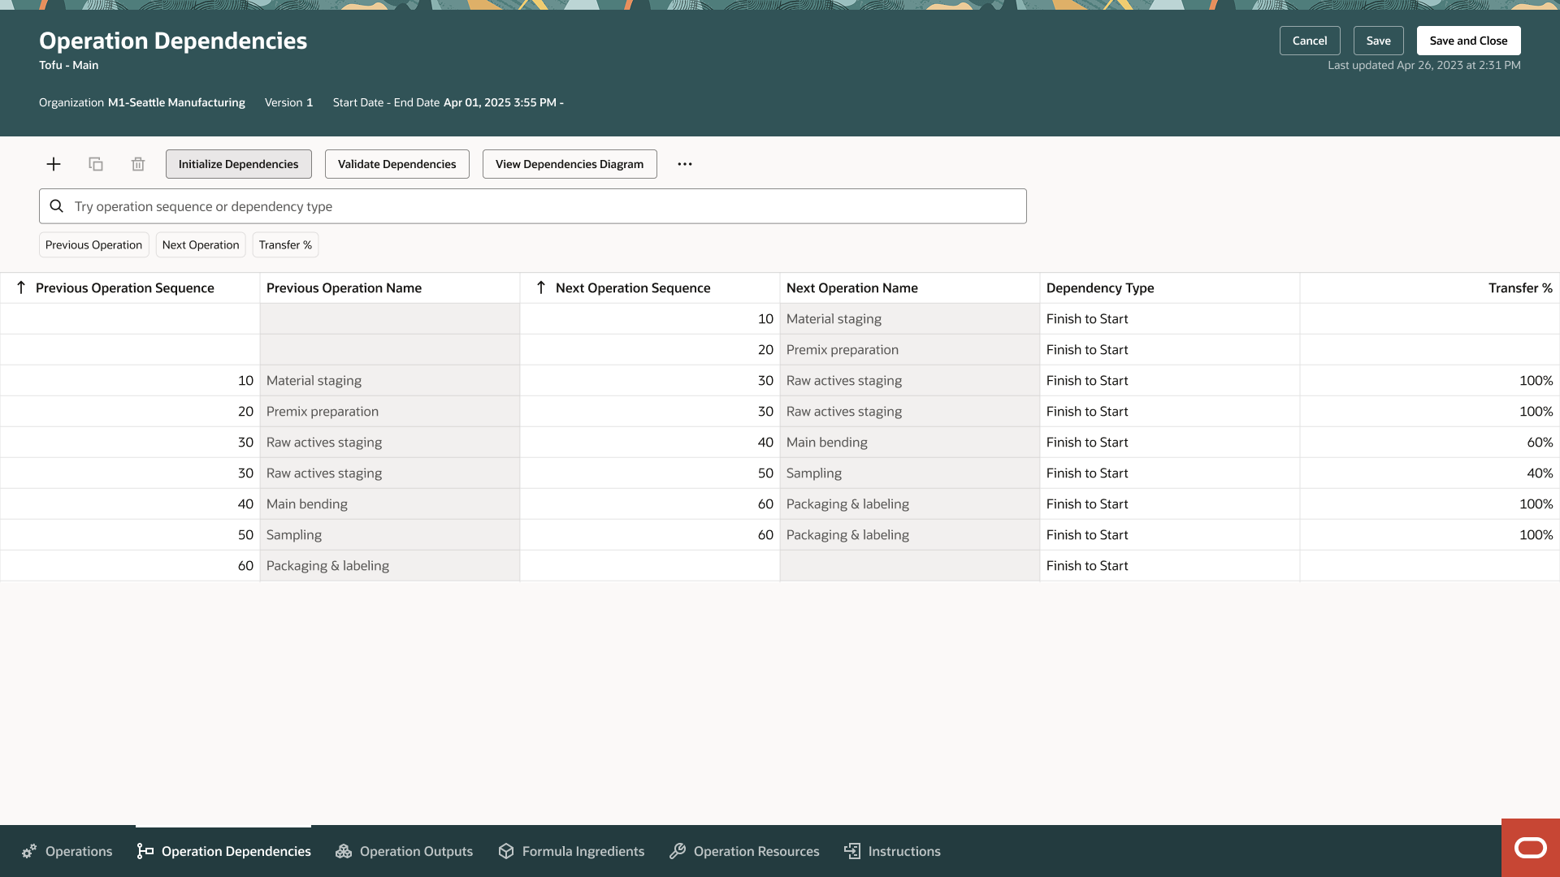Click previous sequence 60 cell
Screen dimensions: 1560x877
[130, 566]
